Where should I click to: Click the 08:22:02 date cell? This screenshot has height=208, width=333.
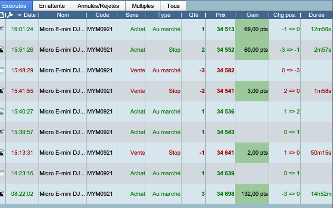[22, 194]
